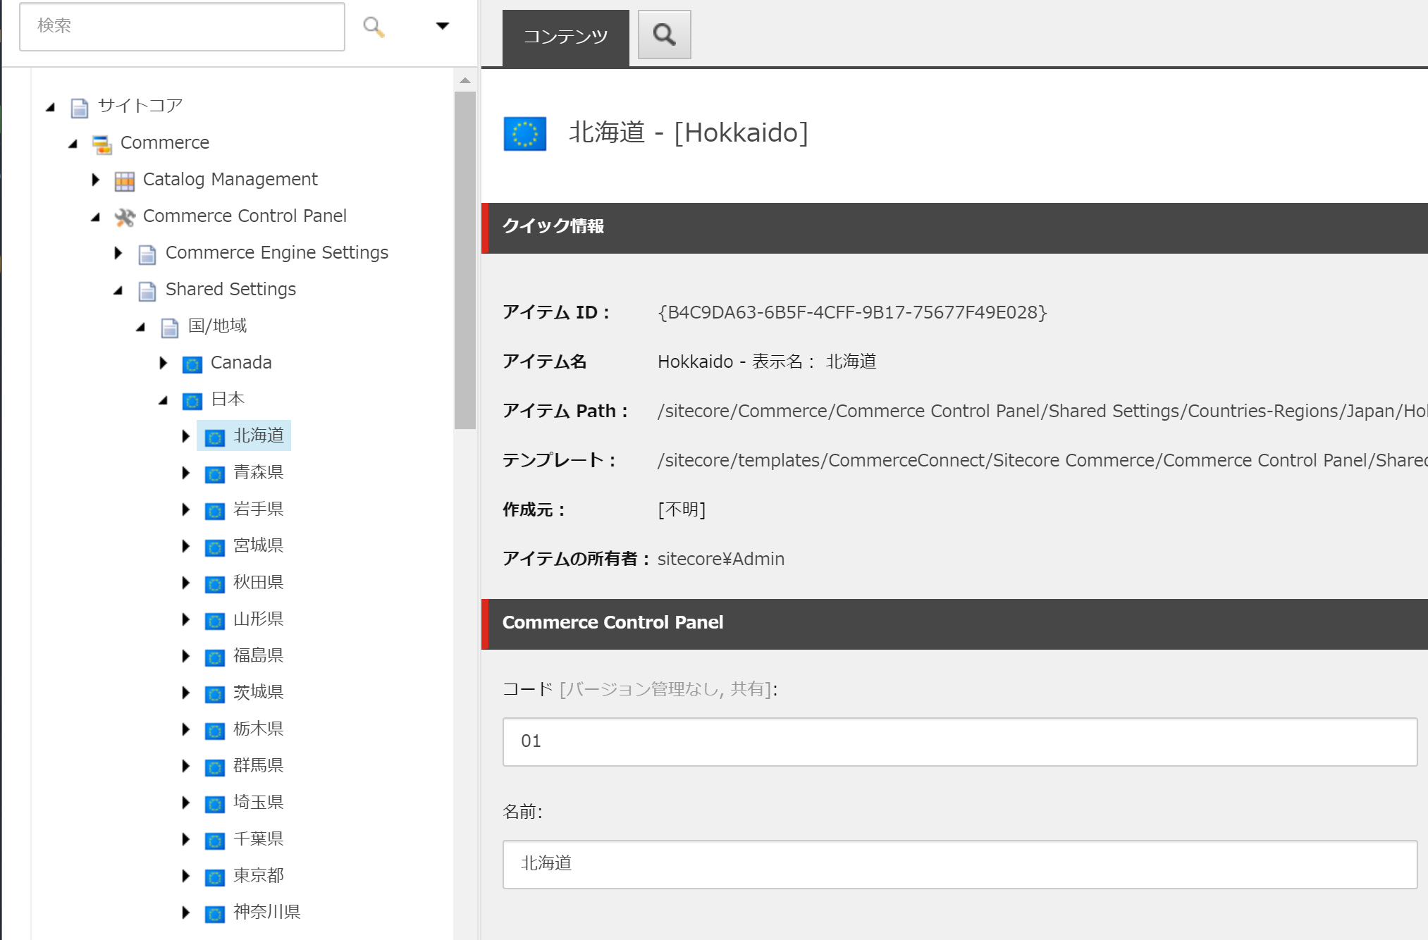Expand the Commerce Engine Settings node
Screen dimensions: 1428x940
(x=120, y=252)
